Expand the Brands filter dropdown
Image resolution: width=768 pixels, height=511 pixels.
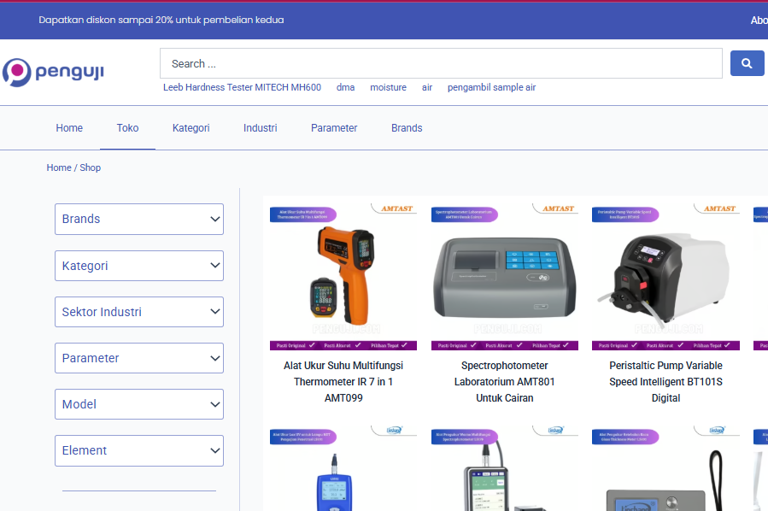[x=139, y=219]
